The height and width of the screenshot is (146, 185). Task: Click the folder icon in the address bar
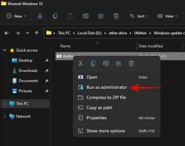(x=49, y=33)
